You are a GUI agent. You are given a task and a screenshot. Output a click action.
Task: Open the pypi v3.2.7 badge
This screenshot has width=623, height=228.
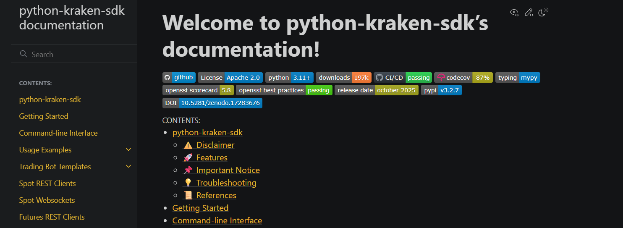point(441,90)
